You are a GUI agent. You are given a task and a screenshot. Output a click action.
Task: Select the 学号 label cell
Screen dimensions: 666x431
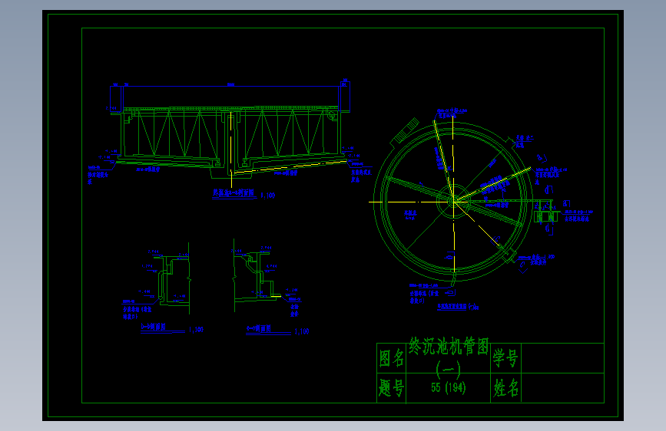tap(505, 358)
